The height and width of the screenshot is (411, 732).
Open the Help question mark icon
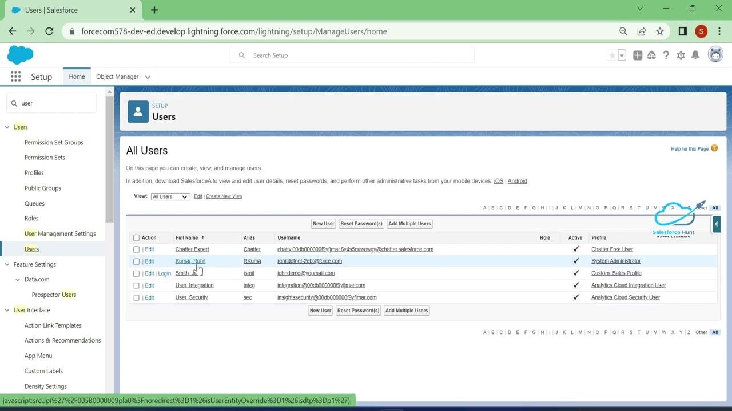(x=666, y=55)
